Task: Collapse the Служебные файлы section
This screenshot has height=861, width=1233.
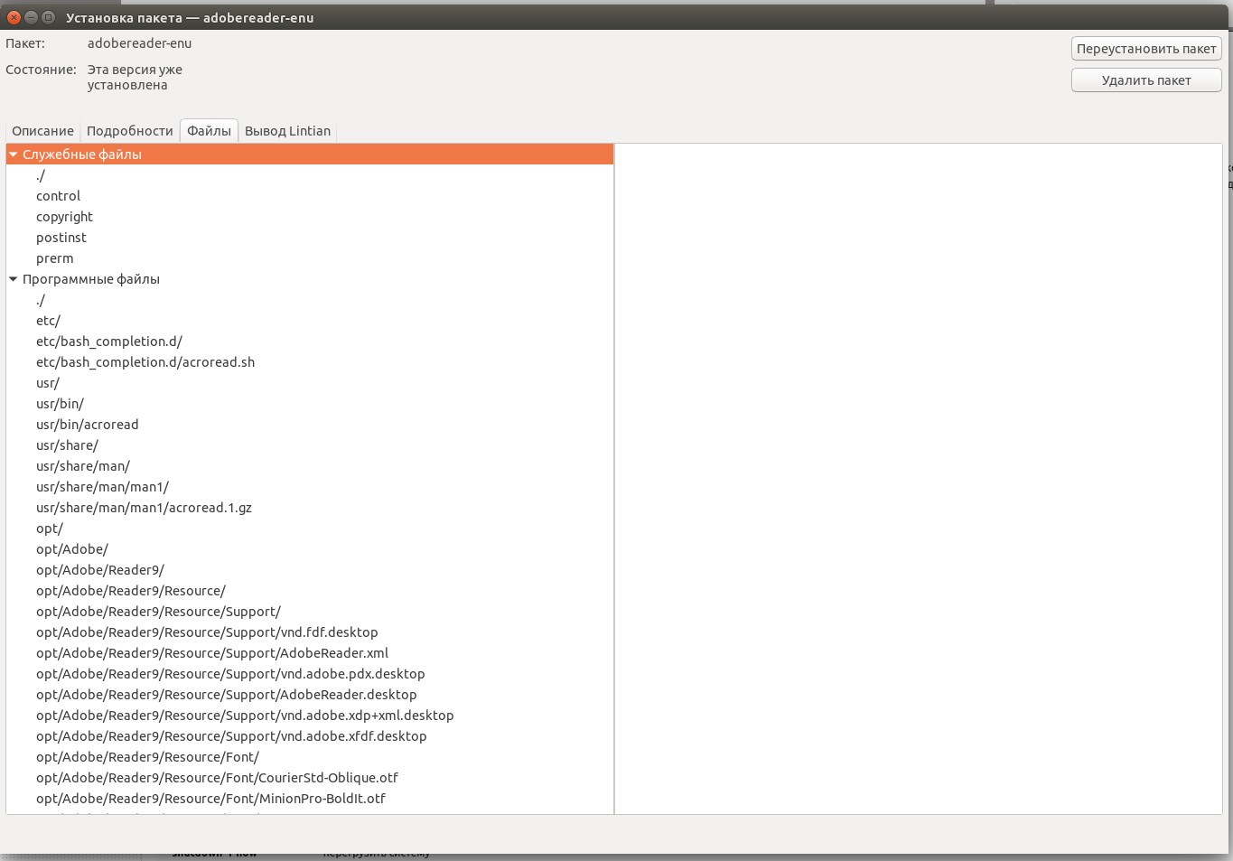Action: (14, 154)
